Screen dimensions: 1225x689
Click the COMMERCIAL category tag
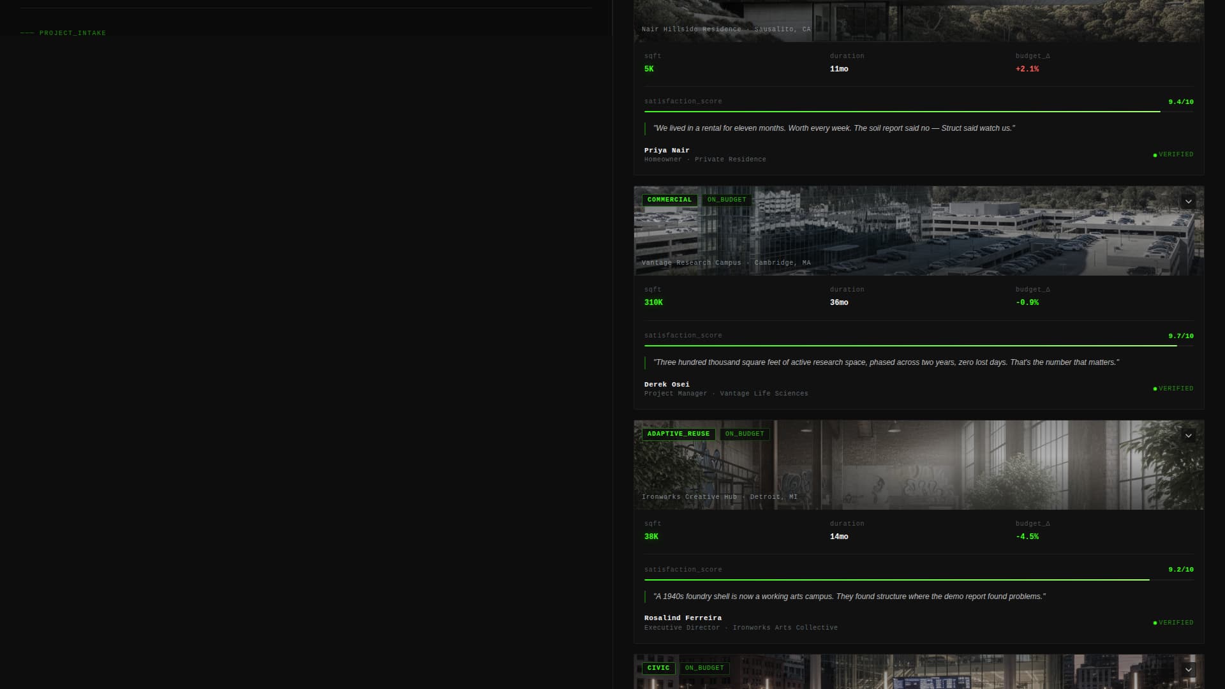tap(669, 200)
